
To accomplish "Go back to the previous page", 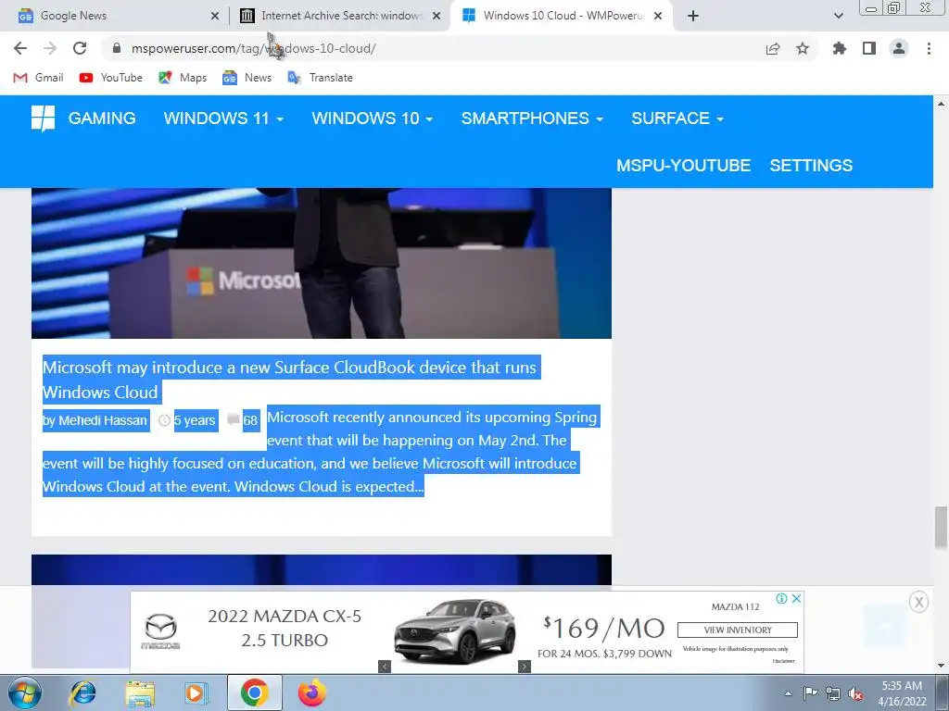I will point(20,48).
